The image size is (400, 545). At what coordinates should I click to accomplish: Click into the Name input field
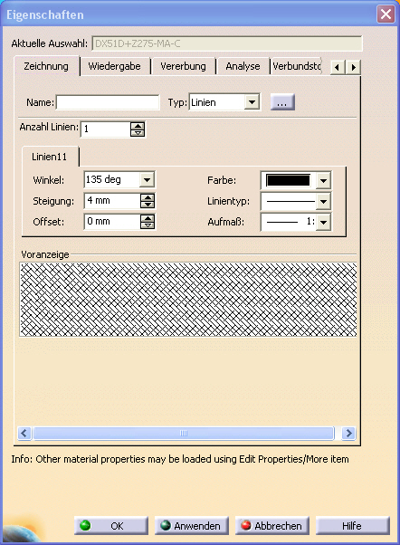tap(108, 102)
